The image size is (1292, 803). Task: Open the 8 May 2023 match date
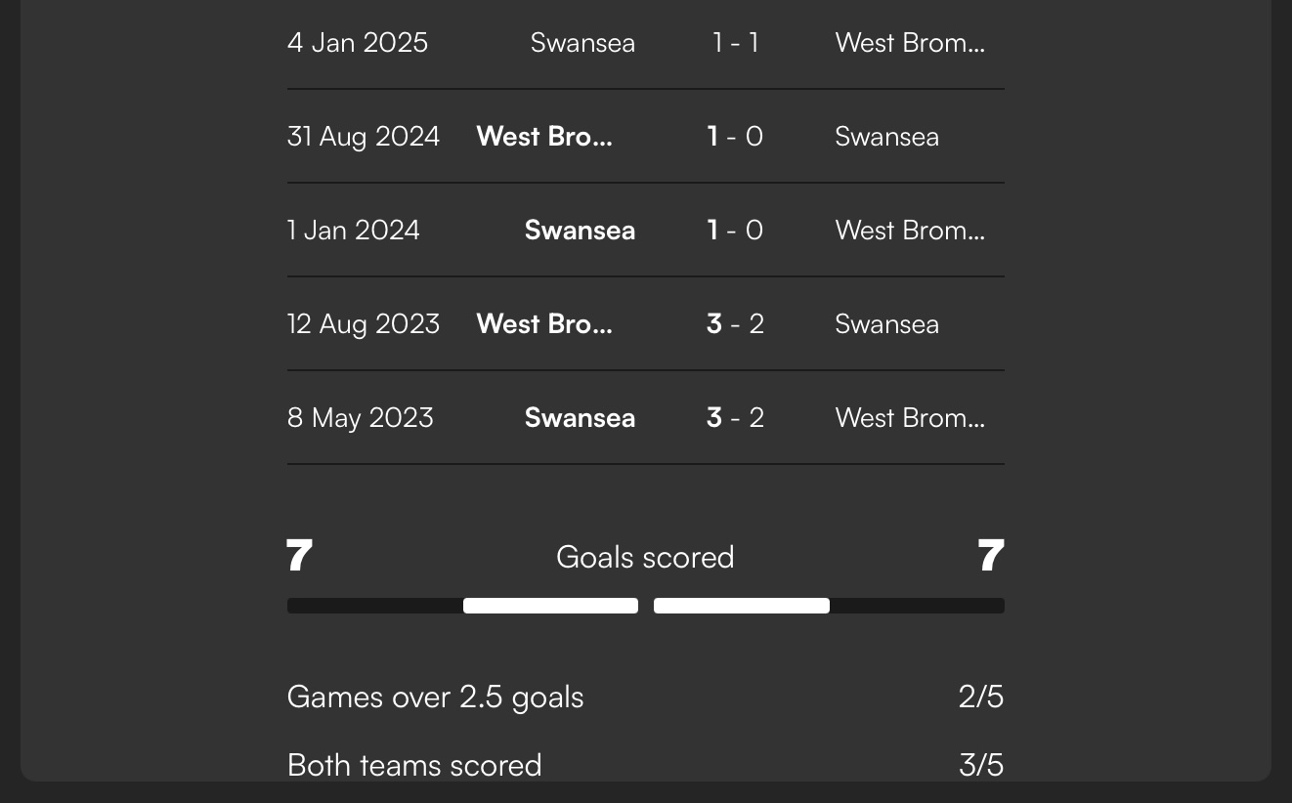[361, 418]
